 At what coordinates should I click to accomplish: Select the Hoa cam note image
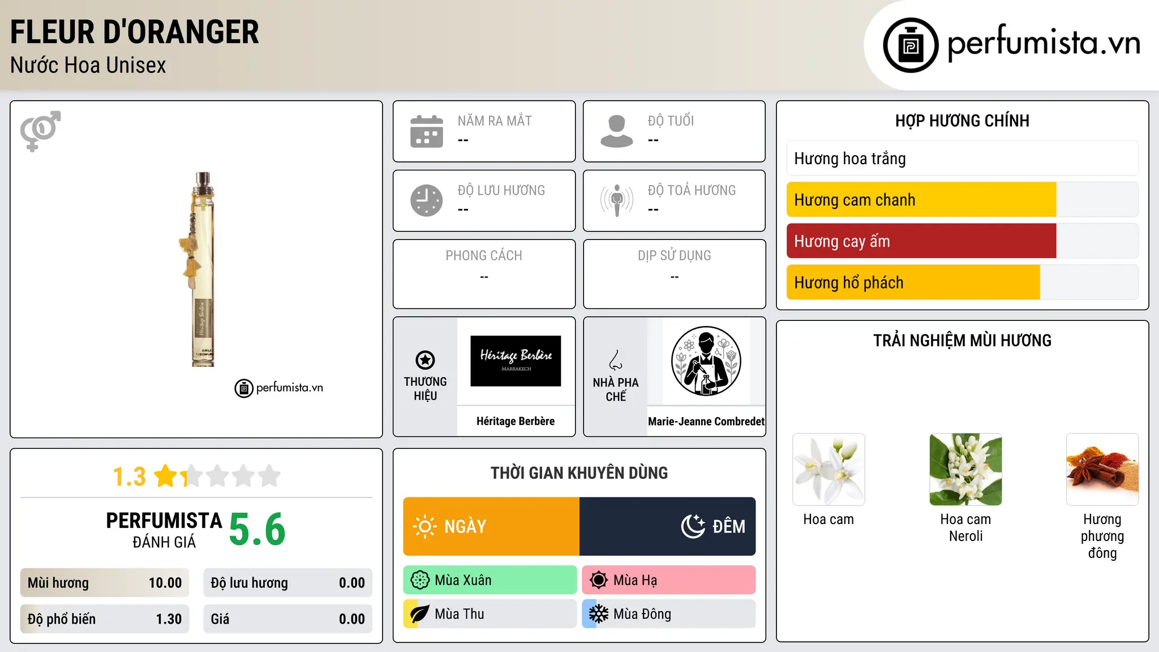pyautogui.click(x=829, y=469)
